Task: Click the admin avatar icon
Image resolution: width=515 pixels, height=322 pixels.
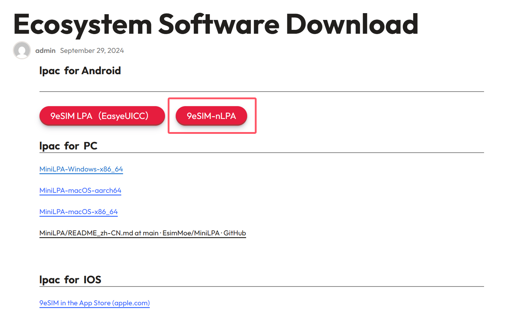Action: pyautogui.click(x=22, y=50)
